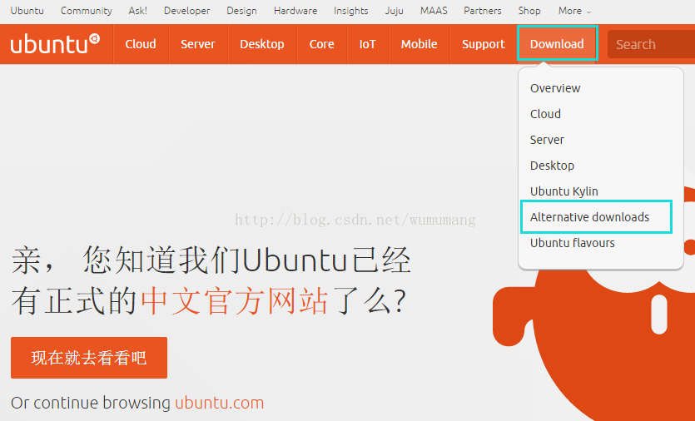Open the Server tab in the orange navigation bar

198,44
